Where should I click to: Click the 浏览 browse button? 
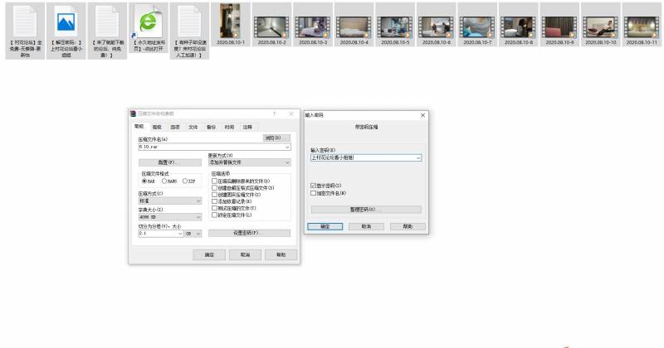coord(276,138)
